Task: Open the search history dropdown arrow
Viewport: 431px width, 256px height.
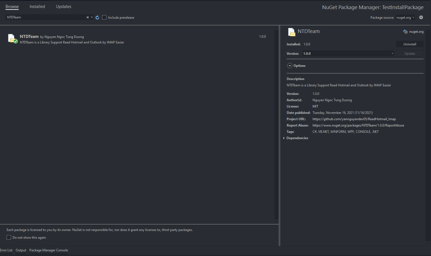Action: 92,17
